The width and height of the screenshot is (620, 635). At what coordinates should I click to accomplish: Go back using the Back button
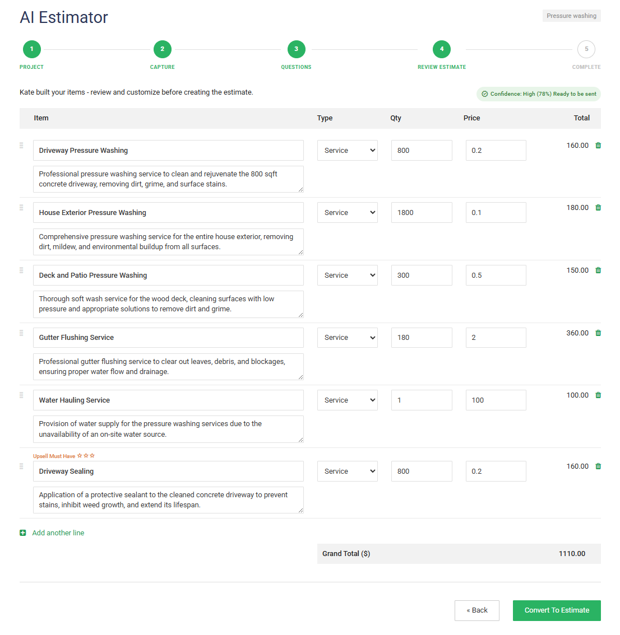click(x=477, y=610)
